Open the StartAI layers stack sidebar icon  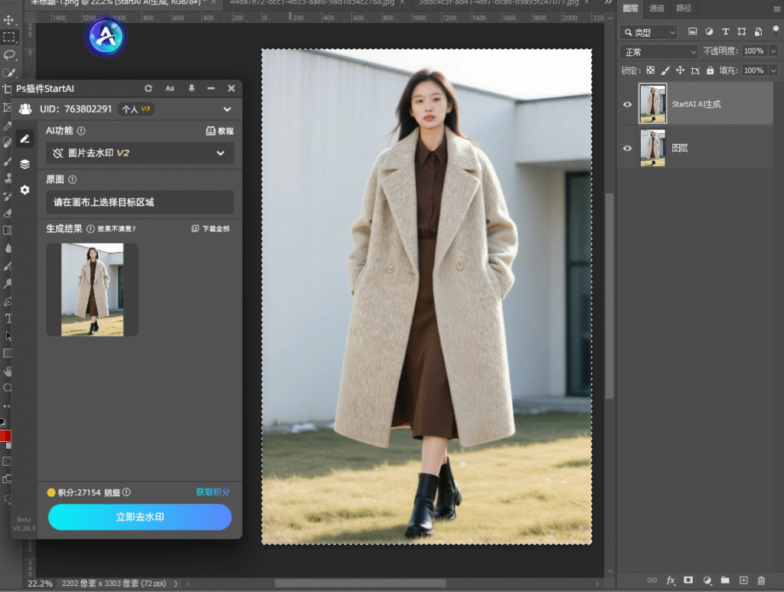pos(24,164)
